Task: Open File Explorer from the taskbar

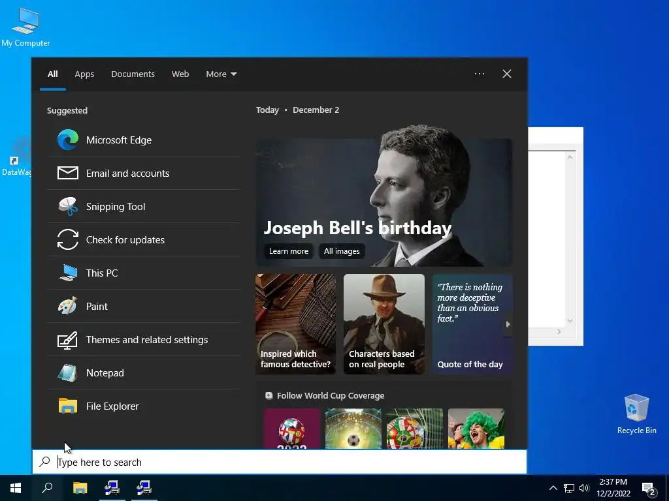Action: point(80,488)
